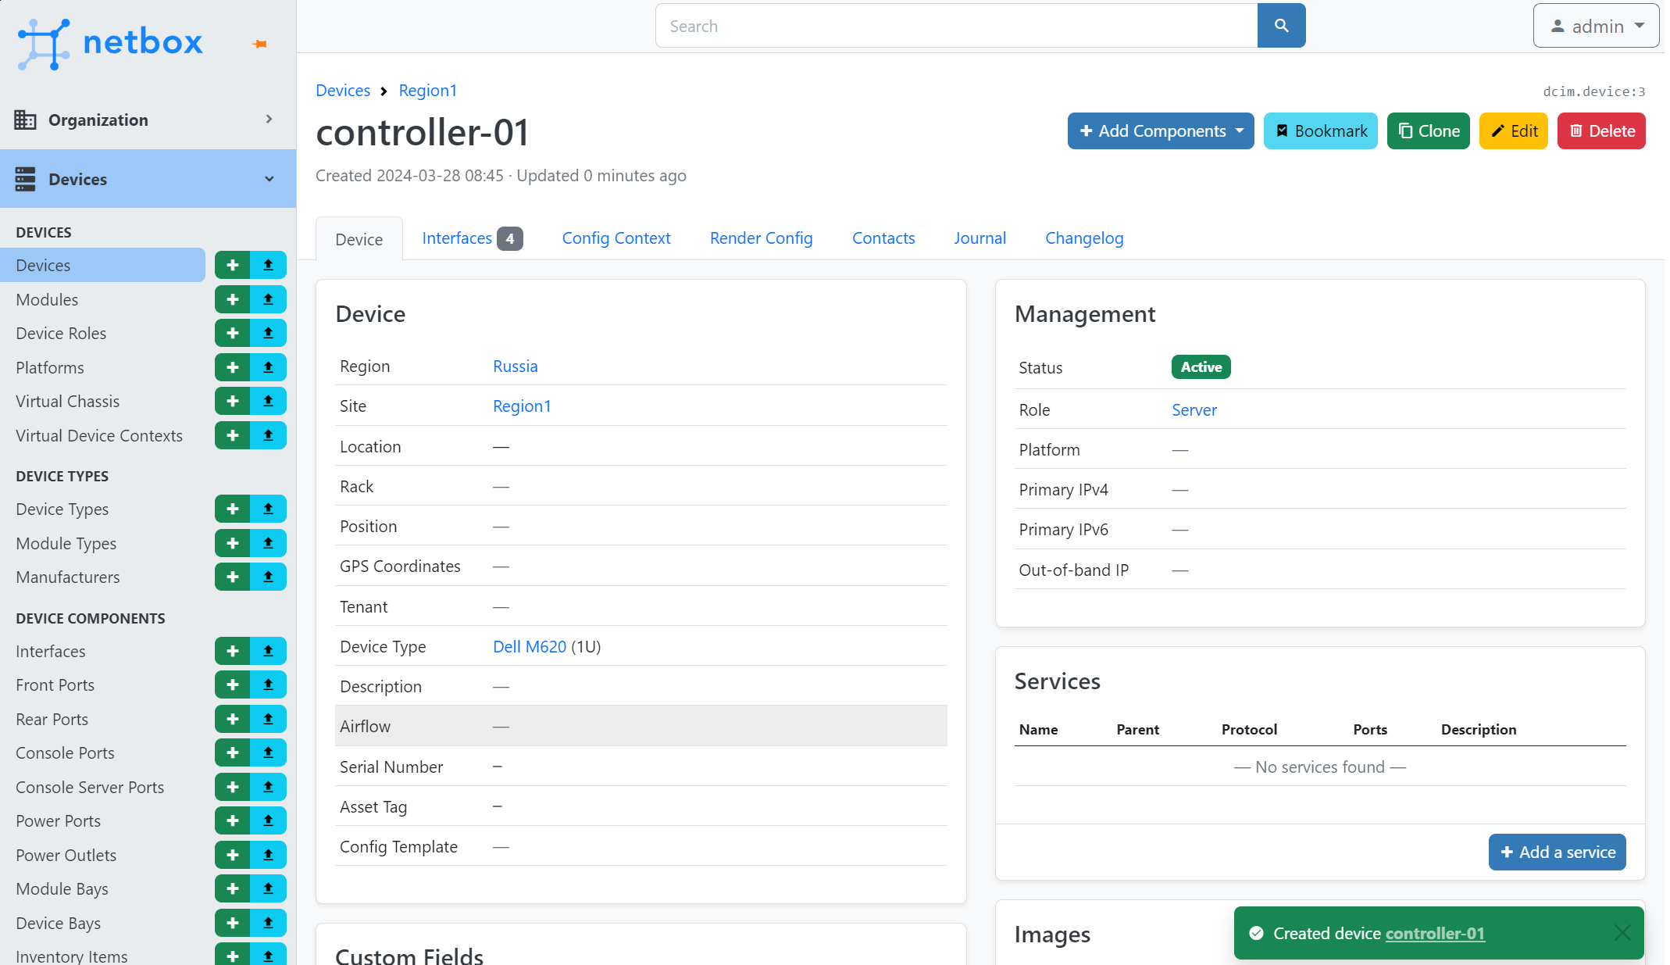Click the Bookmark button
Viewport: 1670px width, 965px height.
pyautogui.click(x=1321, y=131)
